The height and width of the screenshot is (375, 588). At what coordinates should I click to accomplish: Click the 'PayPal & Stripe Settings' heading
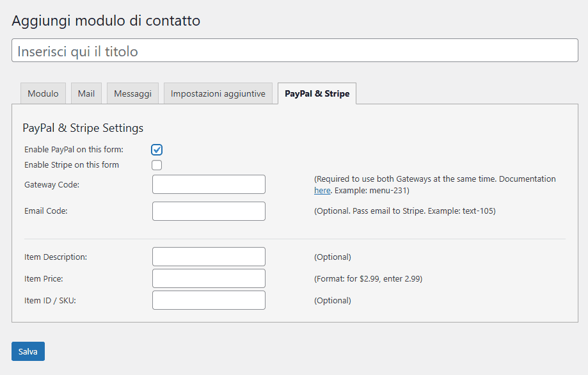pyautogui.click(x=83, y=128)
